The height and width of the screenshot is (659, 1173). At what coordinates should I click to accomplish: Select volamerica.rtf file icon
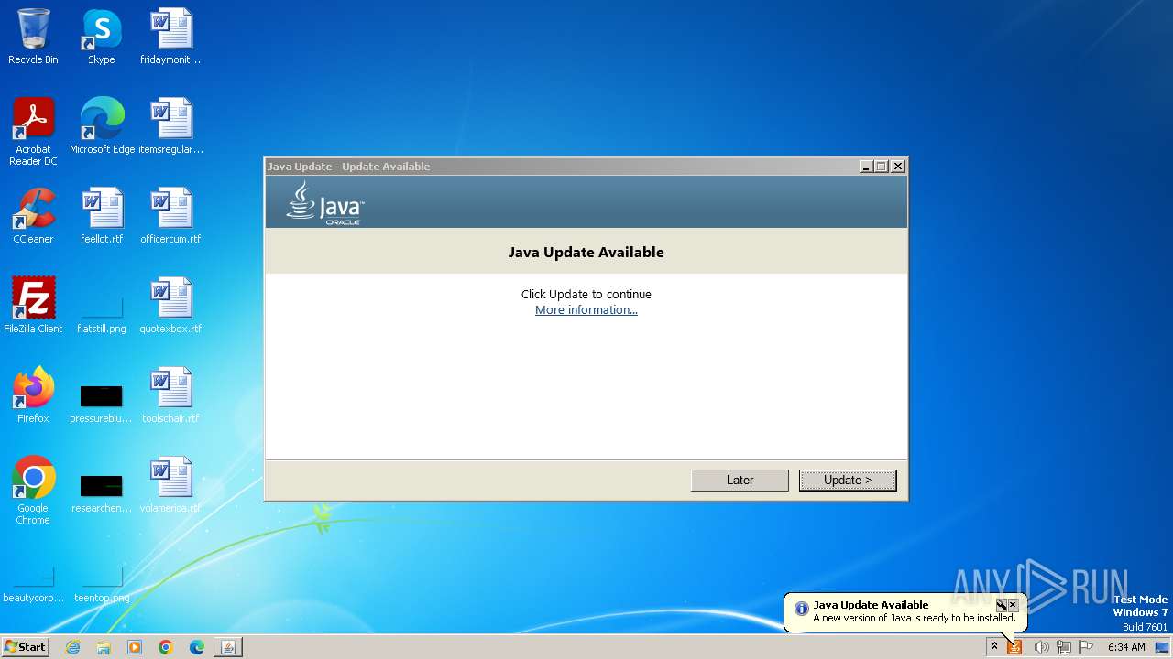coord(170,485)
